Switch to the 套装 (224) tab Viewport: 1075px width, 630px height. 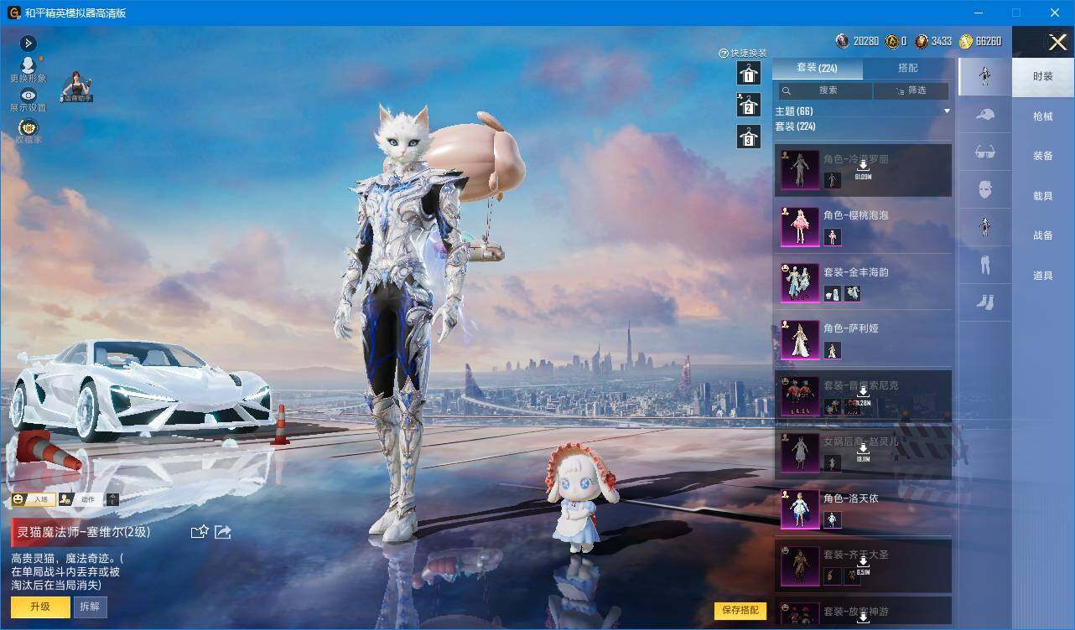(x=817, y=68)
